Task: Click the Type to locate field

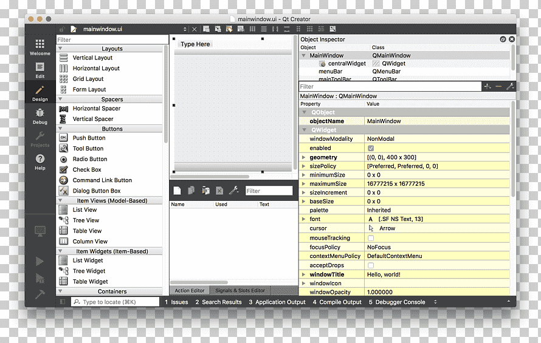Action: point(115,302)
